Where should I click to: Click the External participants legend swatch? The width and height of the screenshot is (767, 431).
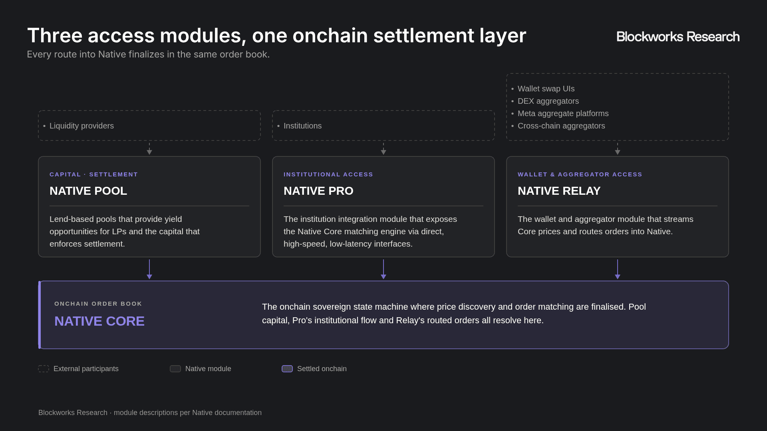[x=44, y=369]
